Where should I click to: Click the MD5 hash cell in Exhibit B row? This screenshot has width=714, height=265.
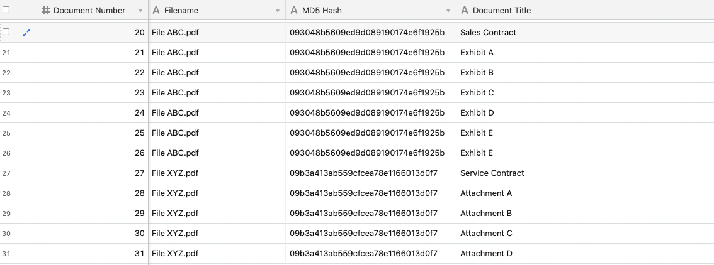point(371,73)
